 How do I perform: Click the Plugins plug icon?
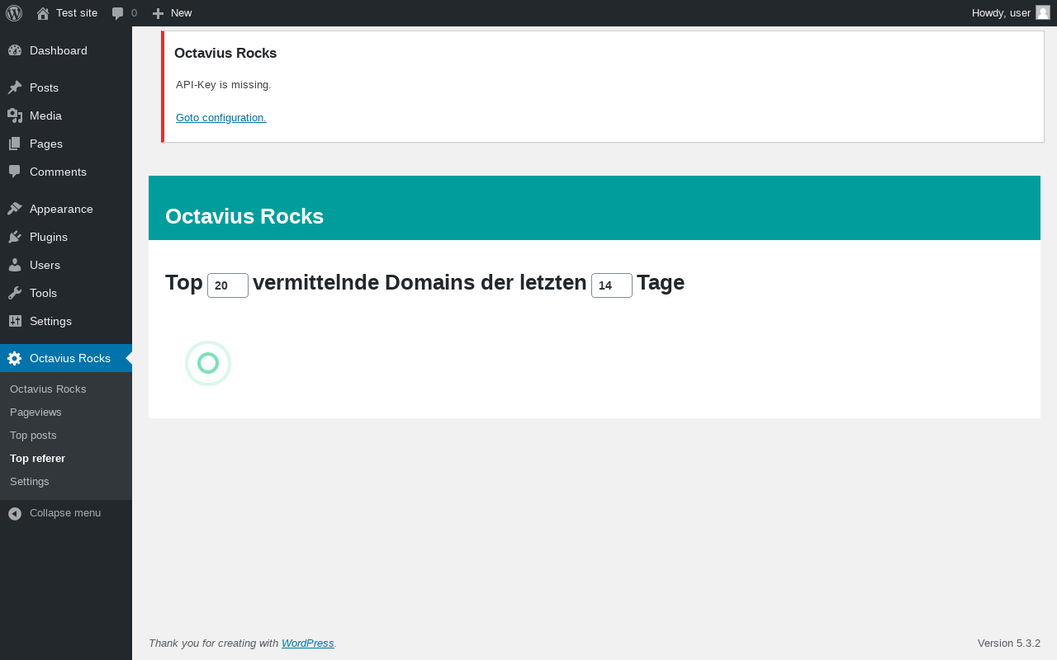pyautogui.click(x=15, y=237)
